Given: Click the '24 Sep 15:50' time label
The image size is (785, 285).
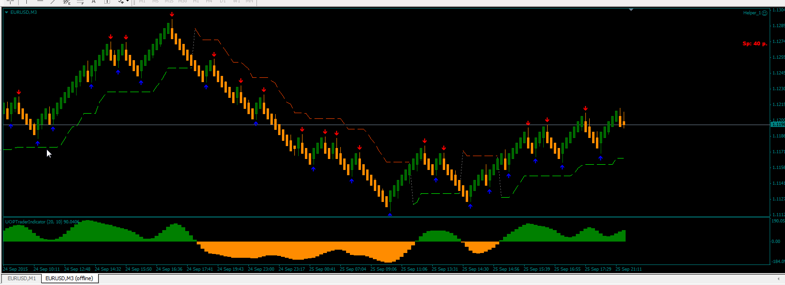Looking at the screenshot, I should [x=138, y=269].
